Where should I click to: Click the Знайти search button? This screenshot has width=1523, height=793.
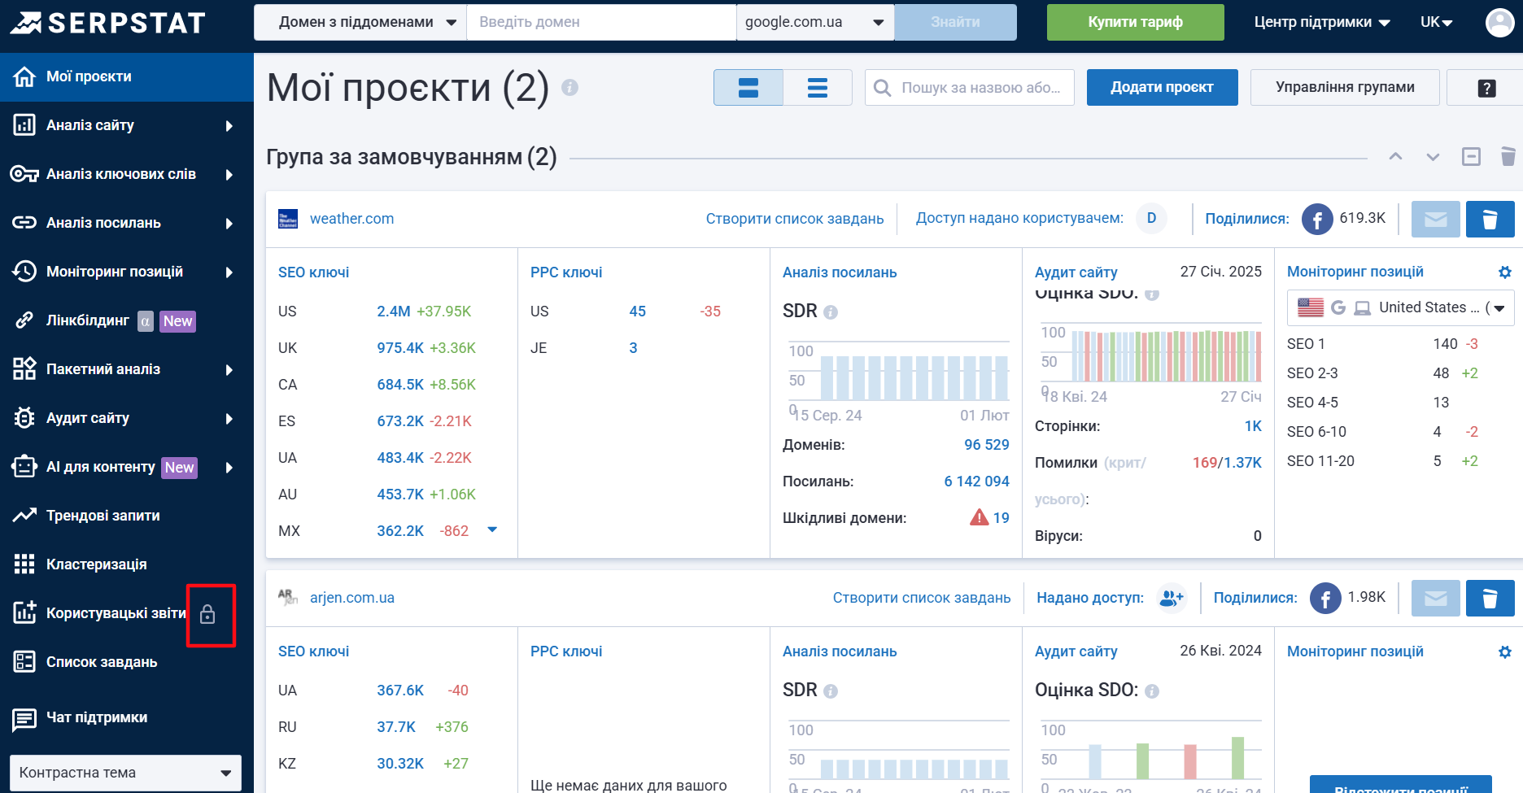[x=955, y=22]
